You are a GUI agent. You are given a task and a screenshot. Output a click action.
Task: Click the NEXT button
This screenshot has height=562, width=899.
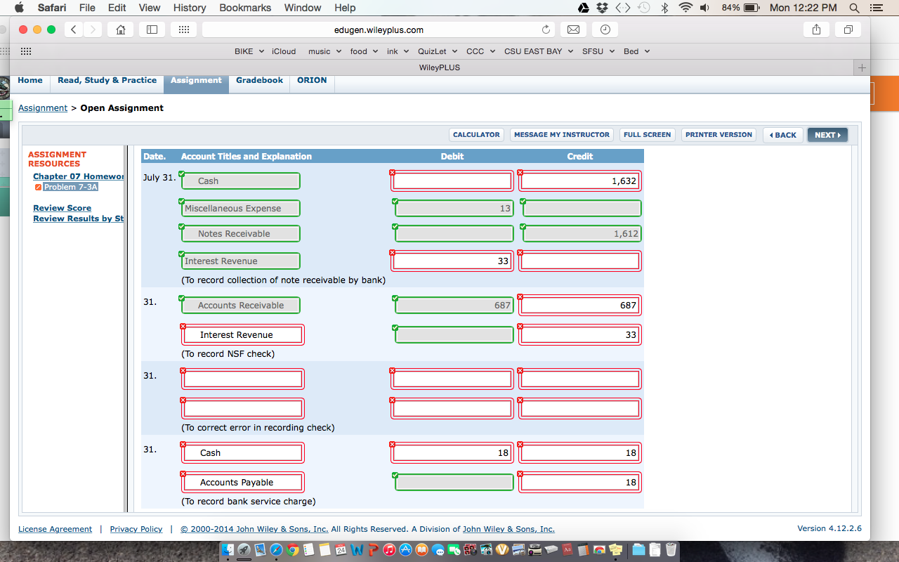(x=827, y=135)
